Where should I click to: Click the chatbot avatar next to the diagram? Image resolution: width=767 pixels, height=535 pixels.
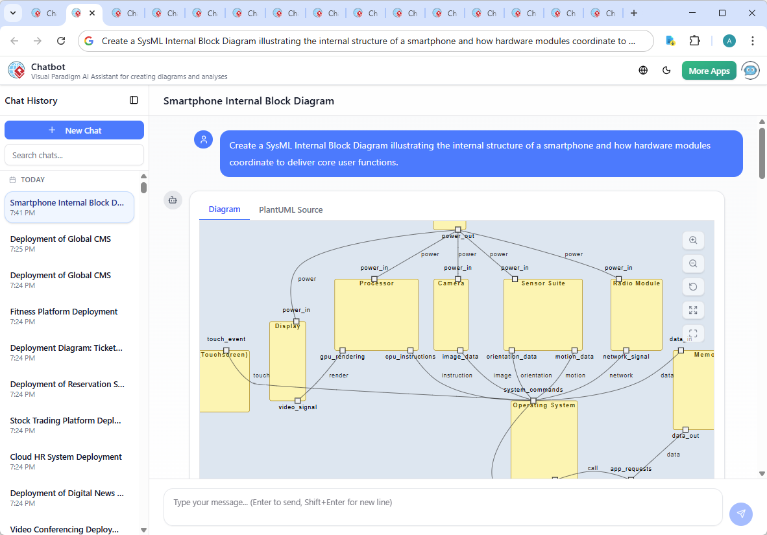tap(173, 200)
